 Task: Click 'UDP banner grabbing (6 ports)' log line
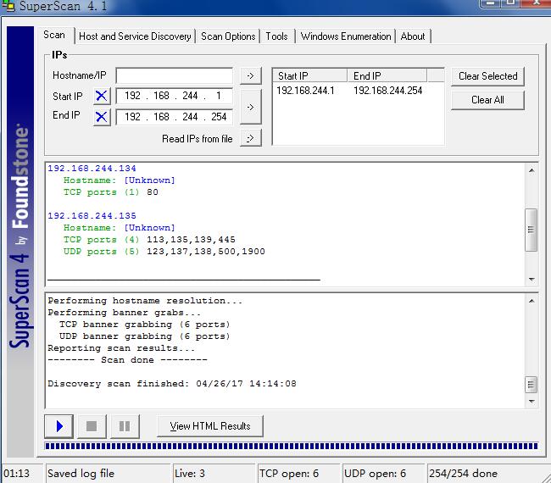[144, 336]
